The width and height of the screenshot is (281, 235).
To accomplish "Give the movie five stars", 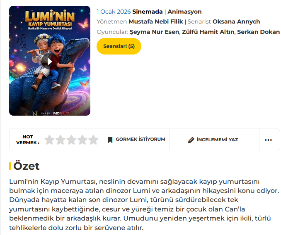I will pos(93,140).
